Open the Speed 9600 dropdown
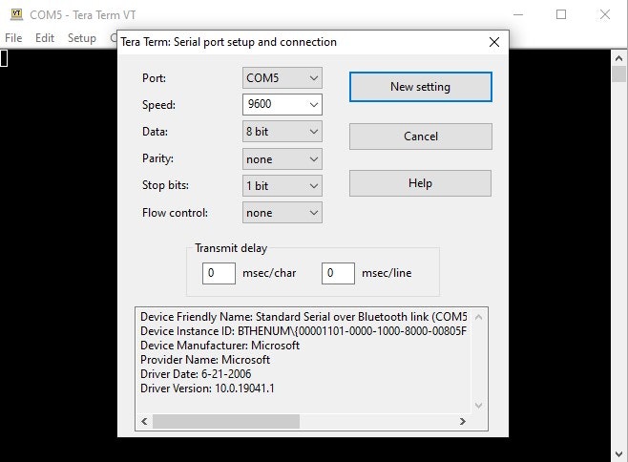 tap(282, 105)
